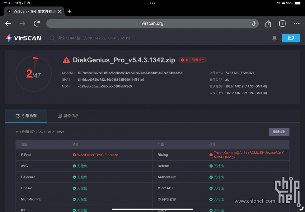The width and height of the screenshot is (305, 212).
Task: Click the 末次检测时间 timestamp line
Action: click(40, 132)
